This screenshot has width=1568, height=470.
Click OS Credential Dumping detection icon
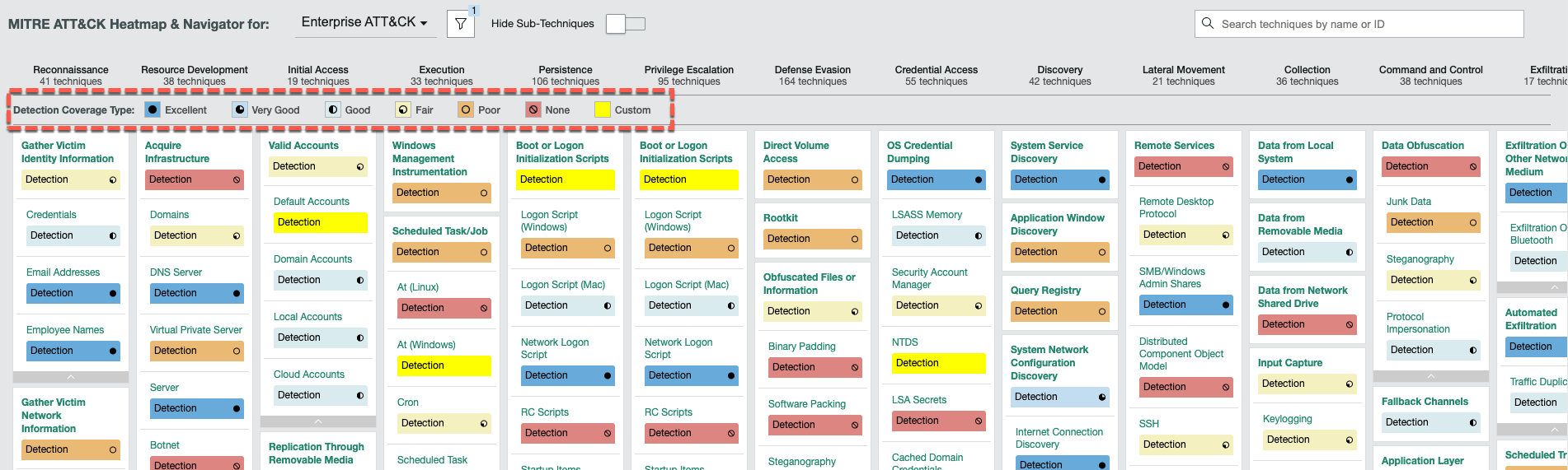(979, 179)
